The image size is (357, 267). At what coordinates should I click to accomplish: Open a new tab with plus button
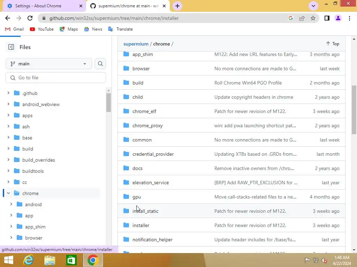click(x=177, y=6)
